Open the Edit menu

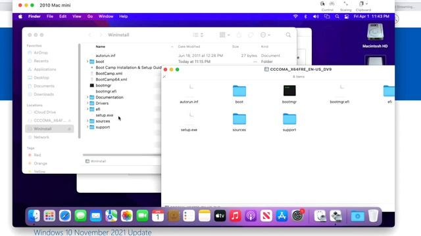63,16
